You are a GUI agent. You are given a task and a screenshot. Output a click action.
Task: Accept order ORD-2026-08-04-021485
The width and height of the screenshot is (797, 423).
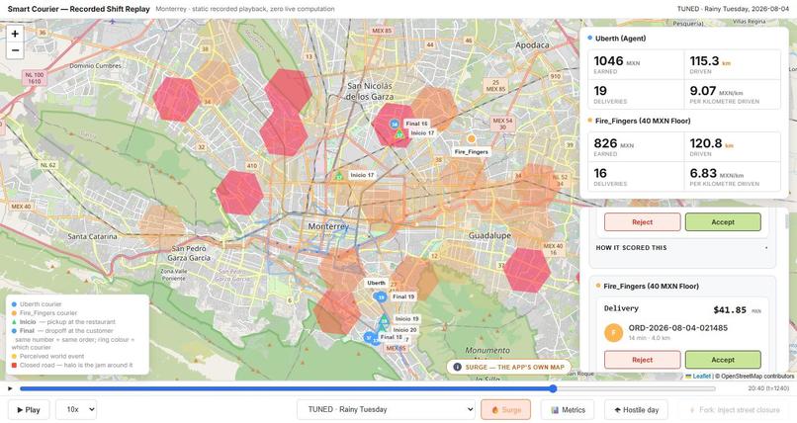click(x=723, y=360)
